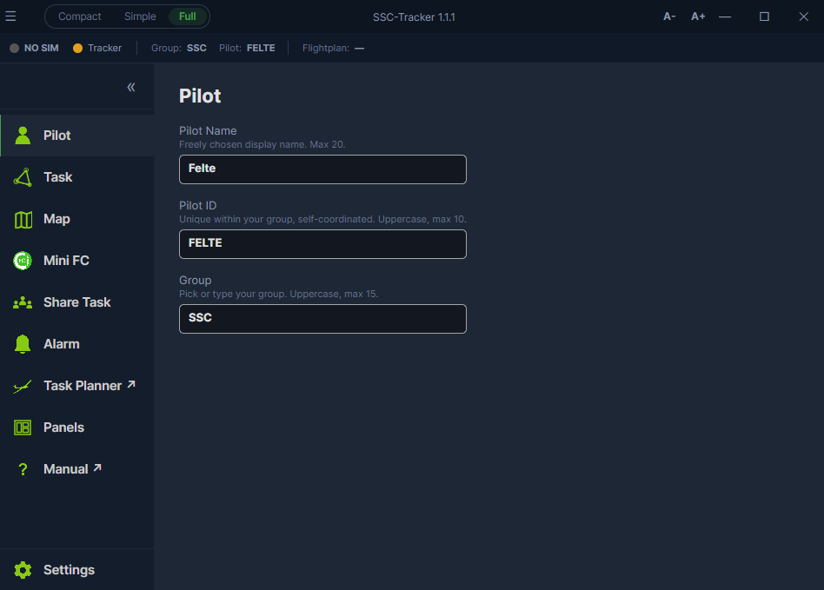Click the Task triangle icon
Screen dimensions: 824x590
23,177
